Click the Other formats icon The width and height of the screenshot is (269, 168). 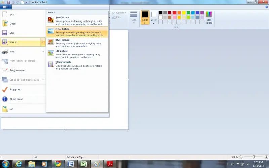[51, 64]
